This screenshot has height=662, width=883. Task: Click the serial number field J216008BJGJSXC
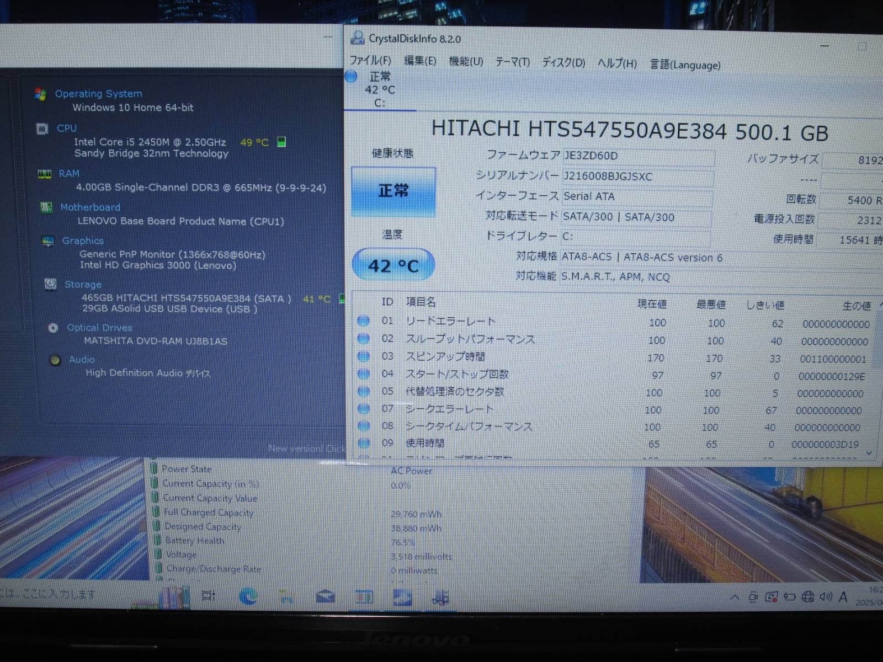click(638, 177)
